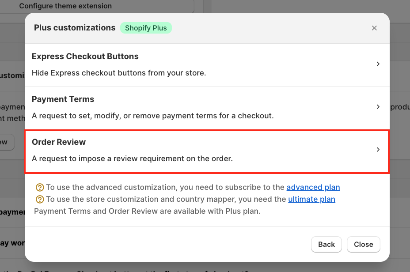The width and height of the screenshot is (410, 272).
Task: Expand Express Checkout Buttons chevron arrow
Action: coord(378,64)
